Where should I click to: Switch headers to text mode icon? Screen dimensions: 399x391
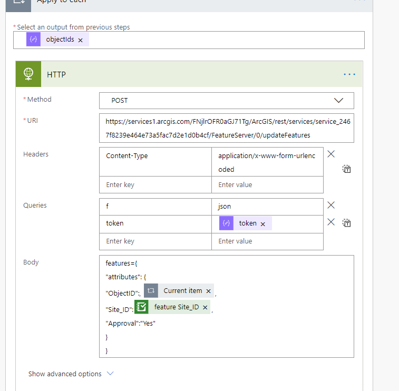coord(347,169)
